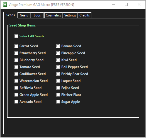Enable the Bell Pepper Seed checkbox

58,67
